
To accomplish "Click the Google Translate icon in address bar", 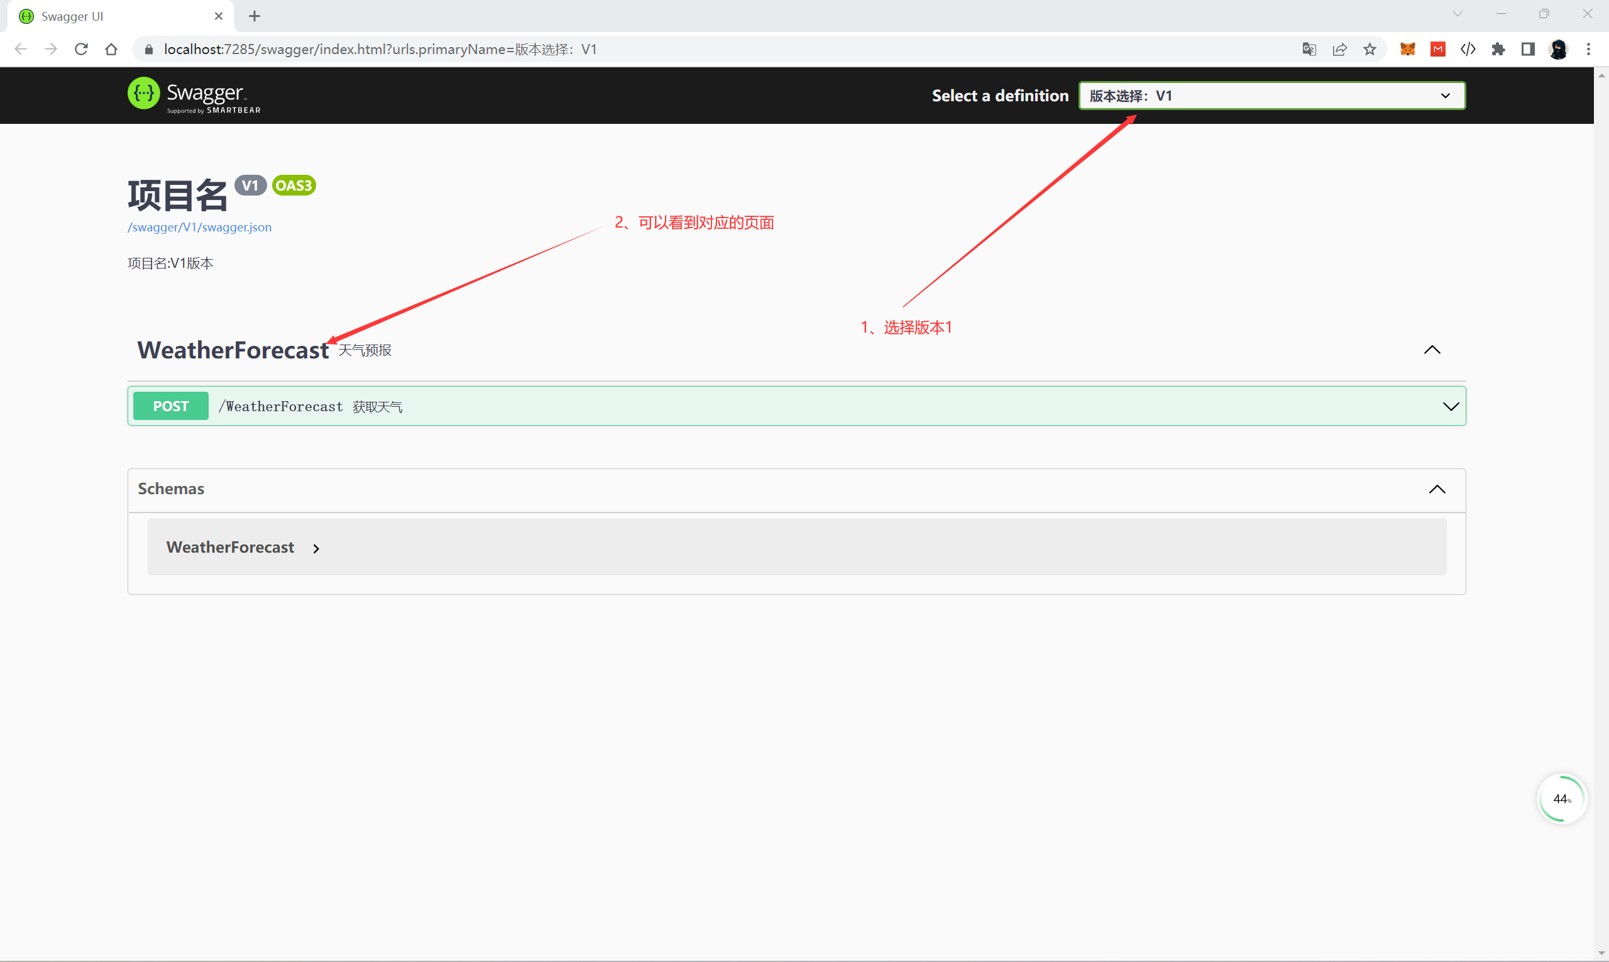I will 1309,49.
